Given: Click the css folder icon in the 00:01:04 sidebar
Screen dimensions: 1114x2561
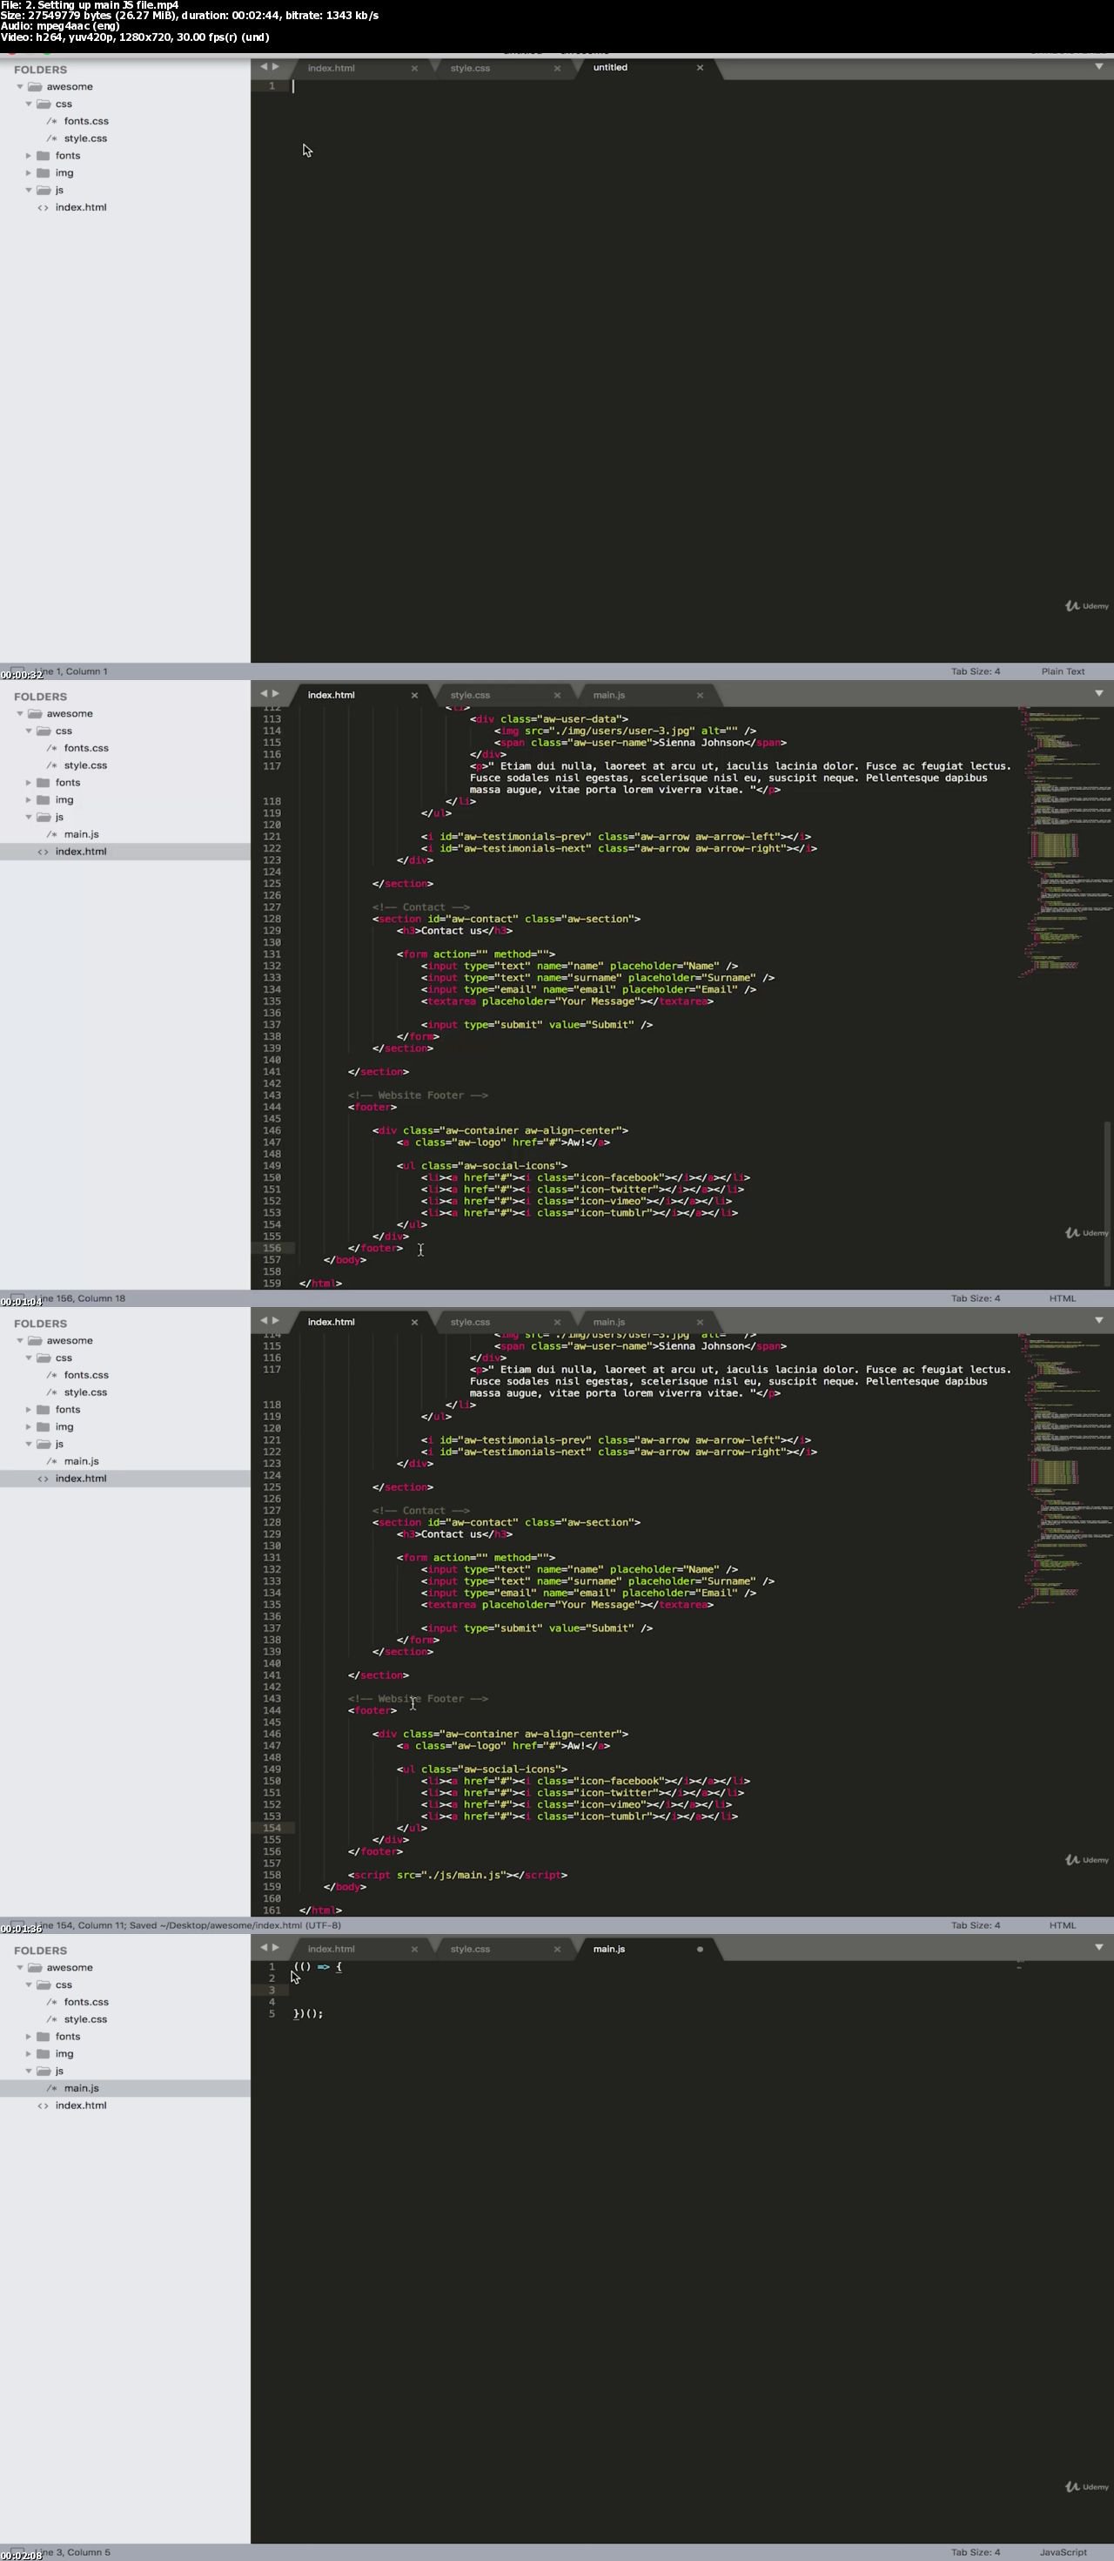Looking at the screenshot, I should tap(44, 731).
